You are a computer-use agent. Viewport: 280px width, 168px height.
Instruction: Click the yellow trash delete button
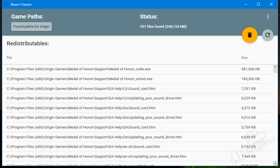click(249, 35)
